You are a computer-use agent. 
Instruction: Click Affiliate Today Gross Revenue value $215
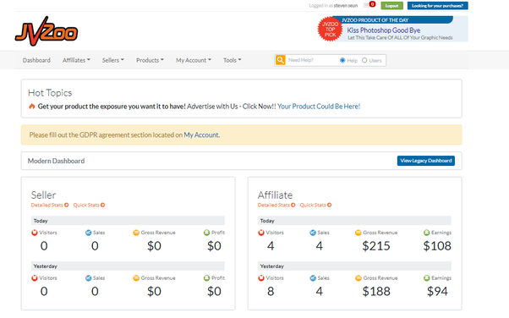[x=376, y=246]
